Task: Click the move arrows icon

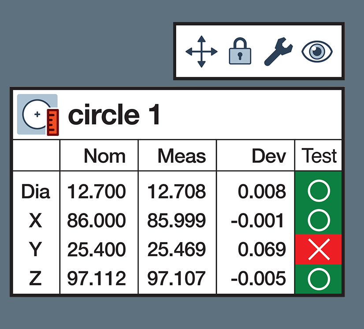Action: point(201,52)
